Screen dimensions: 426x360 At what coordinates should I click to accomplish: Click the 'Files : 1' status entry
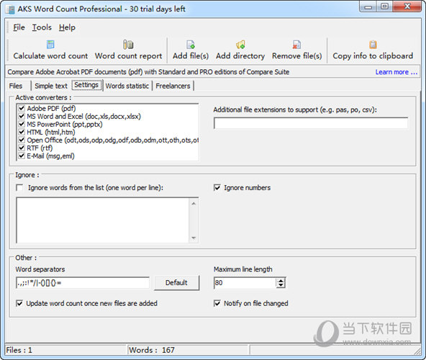(19, 350)
